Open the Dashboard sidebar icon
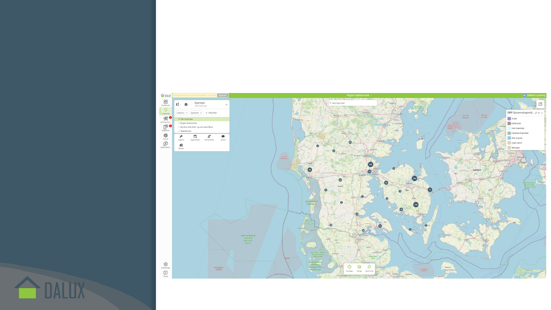 165,102
